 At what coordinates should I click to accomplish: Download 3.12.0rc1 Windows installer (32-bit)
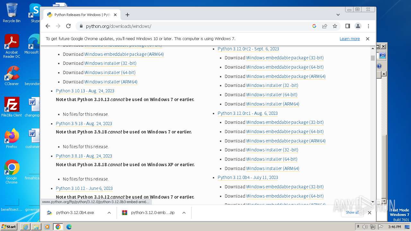pyautogui.click(x=272, y=150)
